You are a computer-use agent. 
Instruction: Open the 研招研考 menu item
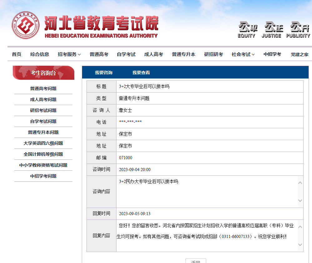coord(213,54)
